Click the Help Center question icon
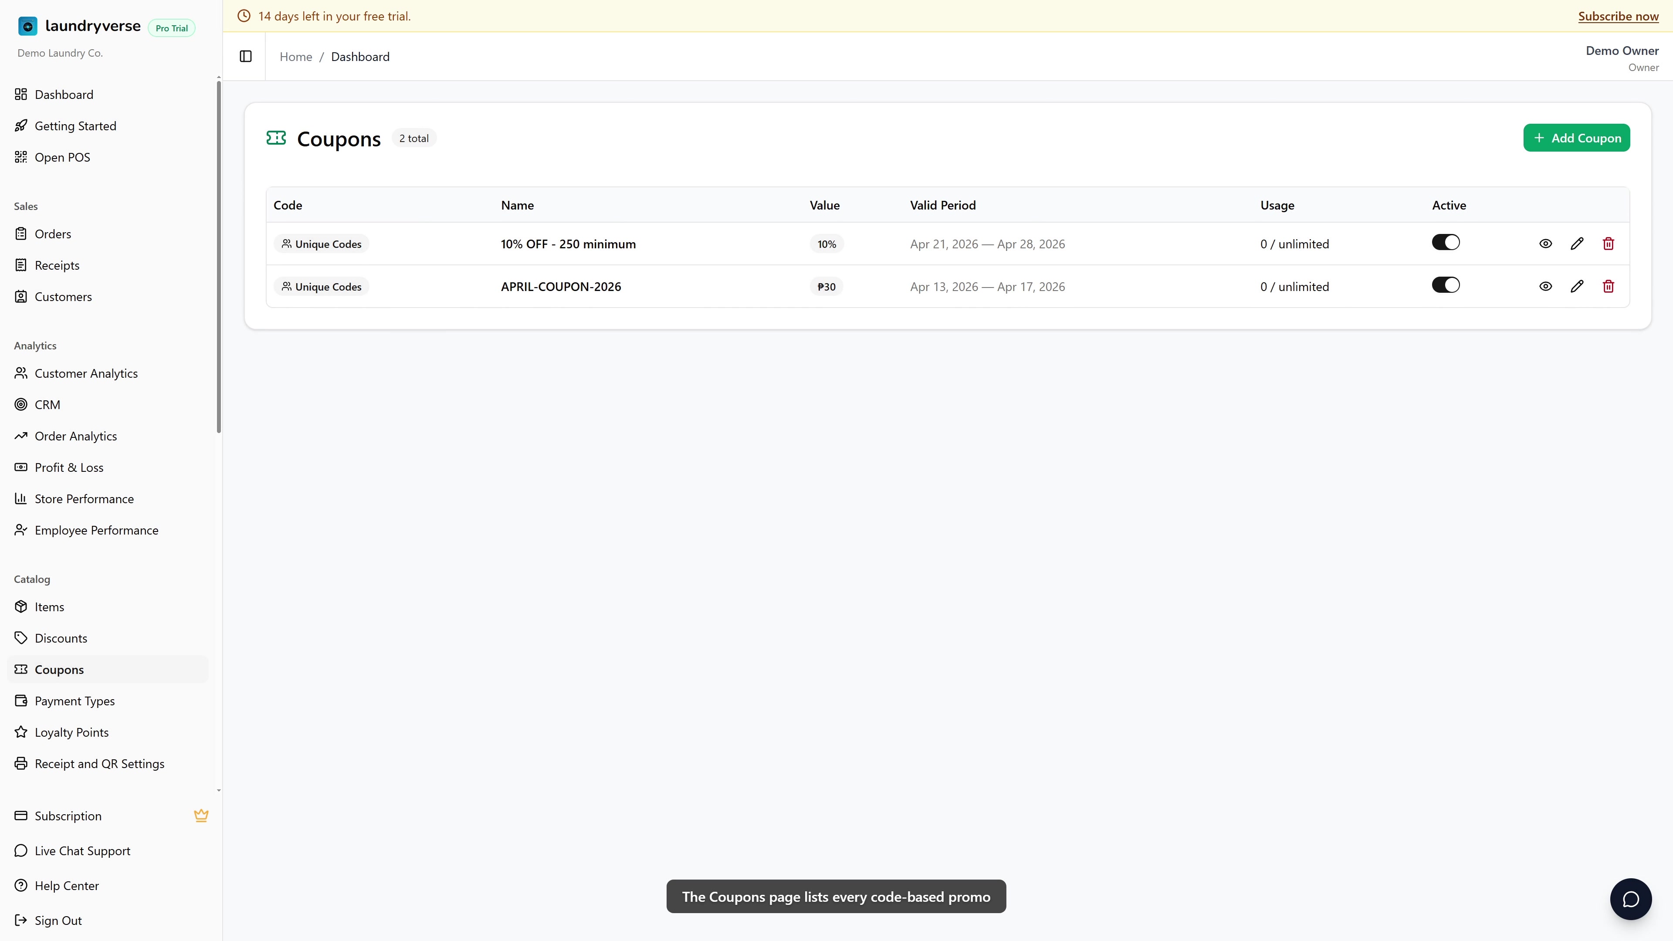 coord(21,886)
